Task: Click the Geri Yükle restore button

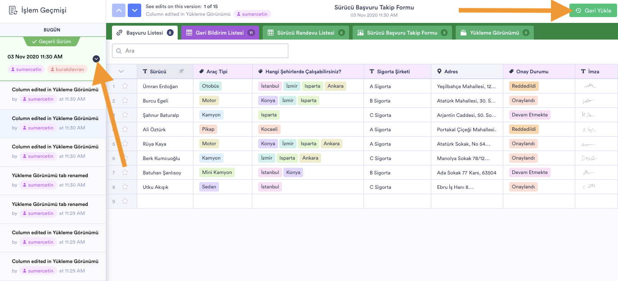Action: [x=593, y=10]
